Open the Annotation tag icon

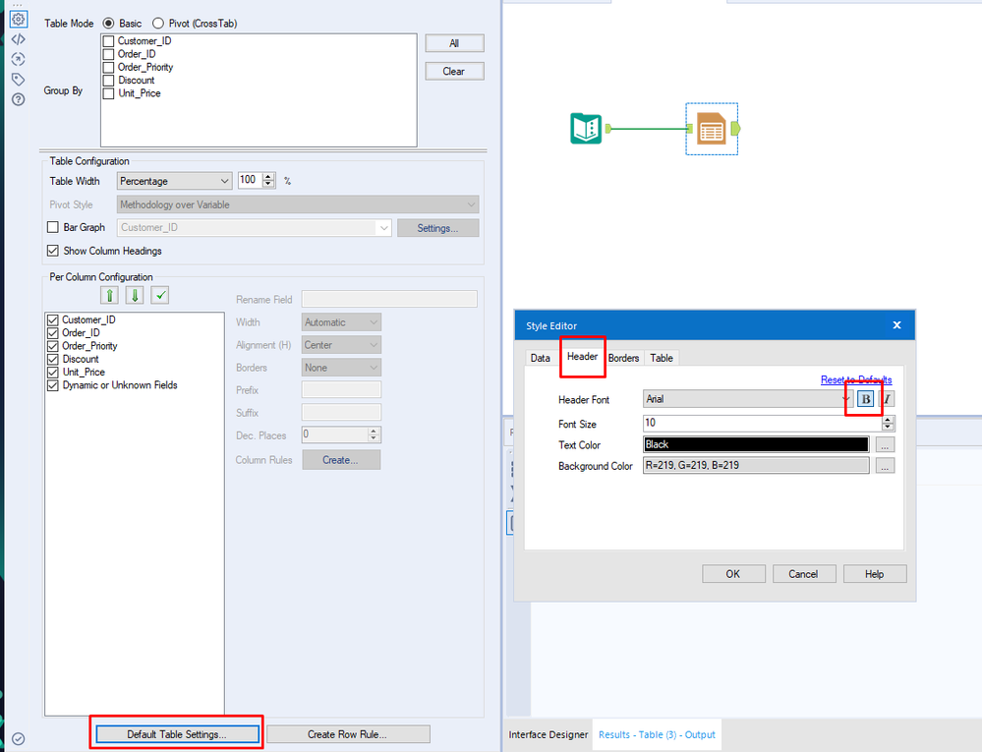tap(18, 80)
